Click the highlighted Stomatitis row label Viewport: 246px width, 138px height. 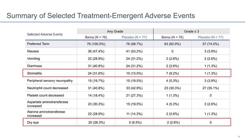[x=35, y=73]
